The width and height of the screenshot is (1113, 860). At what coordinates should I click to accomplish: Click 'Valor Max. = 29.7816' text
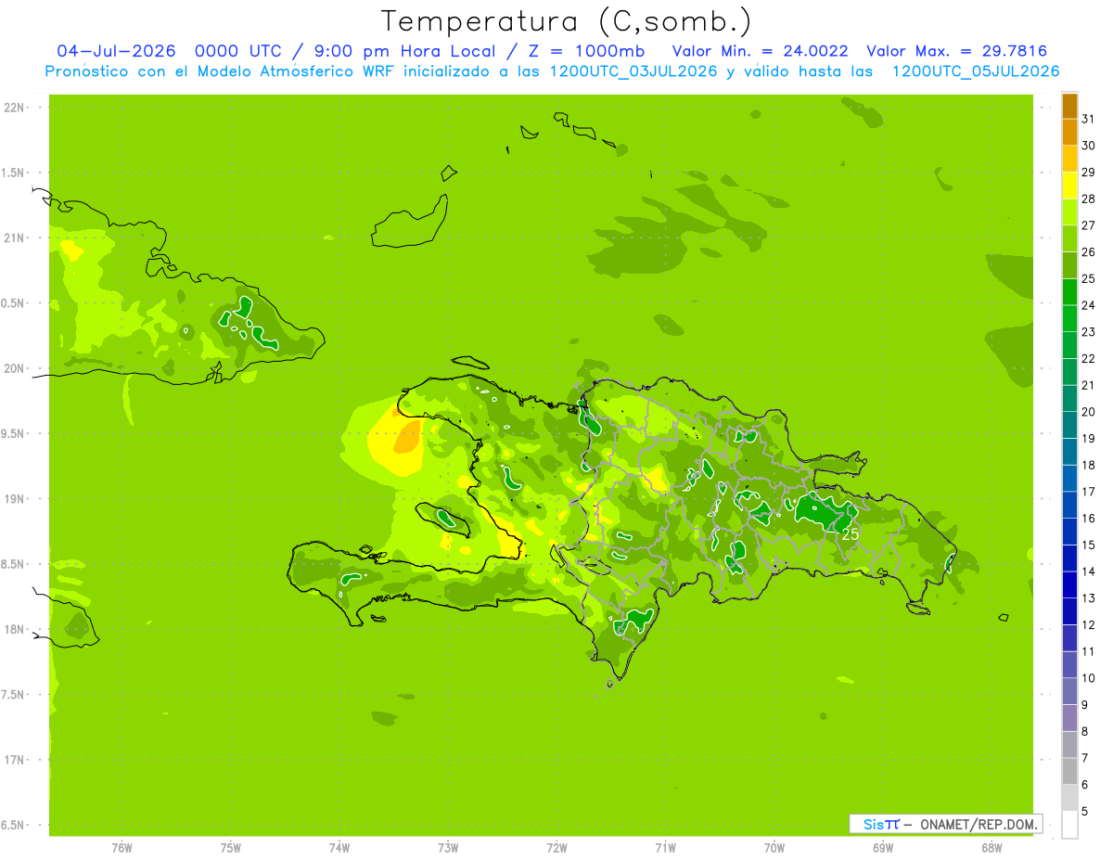(x=957, y=51)
